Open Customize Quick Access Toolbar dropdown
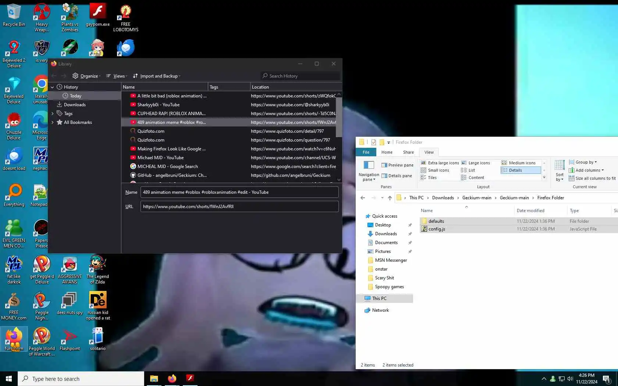618x386 pixels. (388, 143)
